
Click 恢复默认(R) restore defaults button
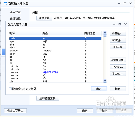(118, 60)
